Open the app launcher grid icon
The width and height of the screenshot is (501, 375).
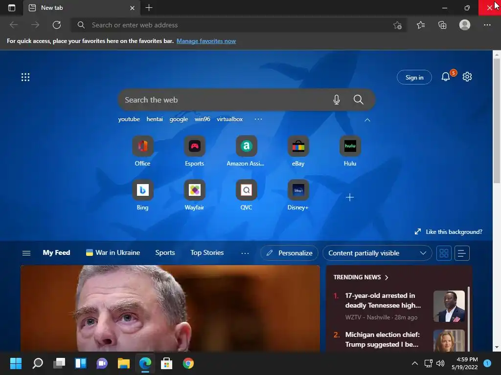click(x=25, y=77)
